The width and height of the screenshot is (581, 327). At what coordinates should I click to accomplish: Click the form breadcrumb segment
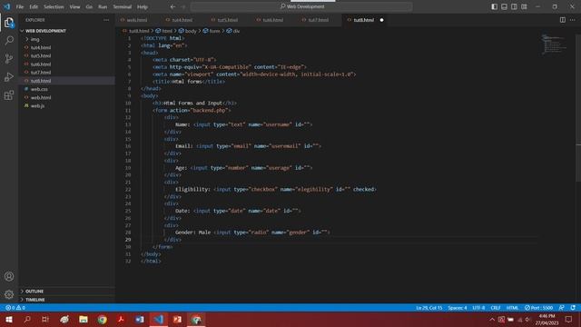pyautogui.click(x=212, y=31)
